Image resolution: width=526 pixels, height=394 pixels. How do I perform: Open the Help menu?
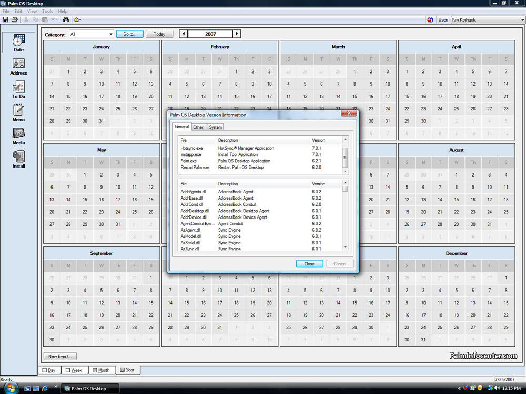(63, 11)
